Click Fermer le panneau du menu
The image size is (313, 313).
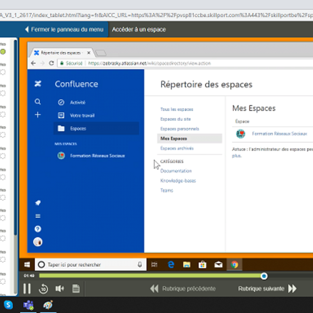[x=64, y=30]
